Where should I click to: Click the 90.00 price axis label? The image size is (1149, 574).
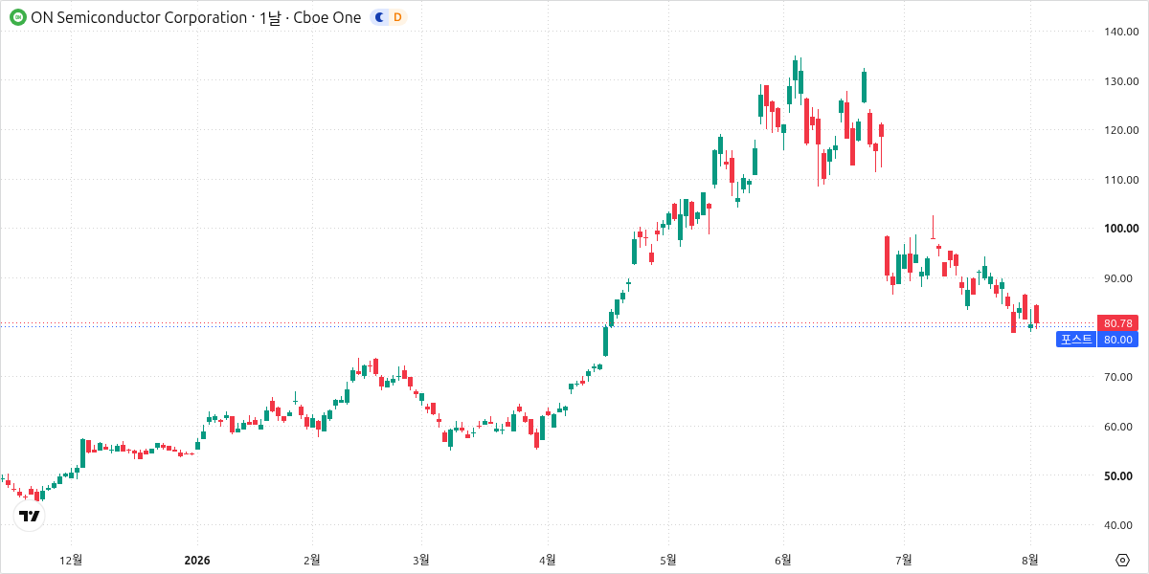click(x=1120, y=278)
